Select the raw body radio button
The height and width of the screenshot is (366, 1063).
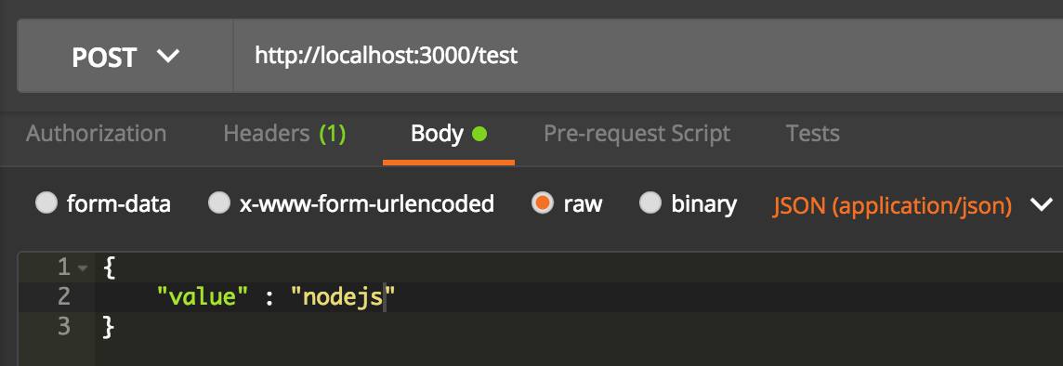[543, 203]
